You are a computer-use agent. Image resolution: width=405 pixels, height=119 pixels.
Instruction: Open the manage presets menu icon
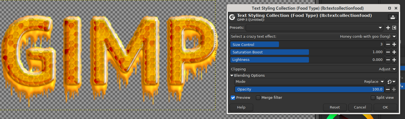pos(394,28)
